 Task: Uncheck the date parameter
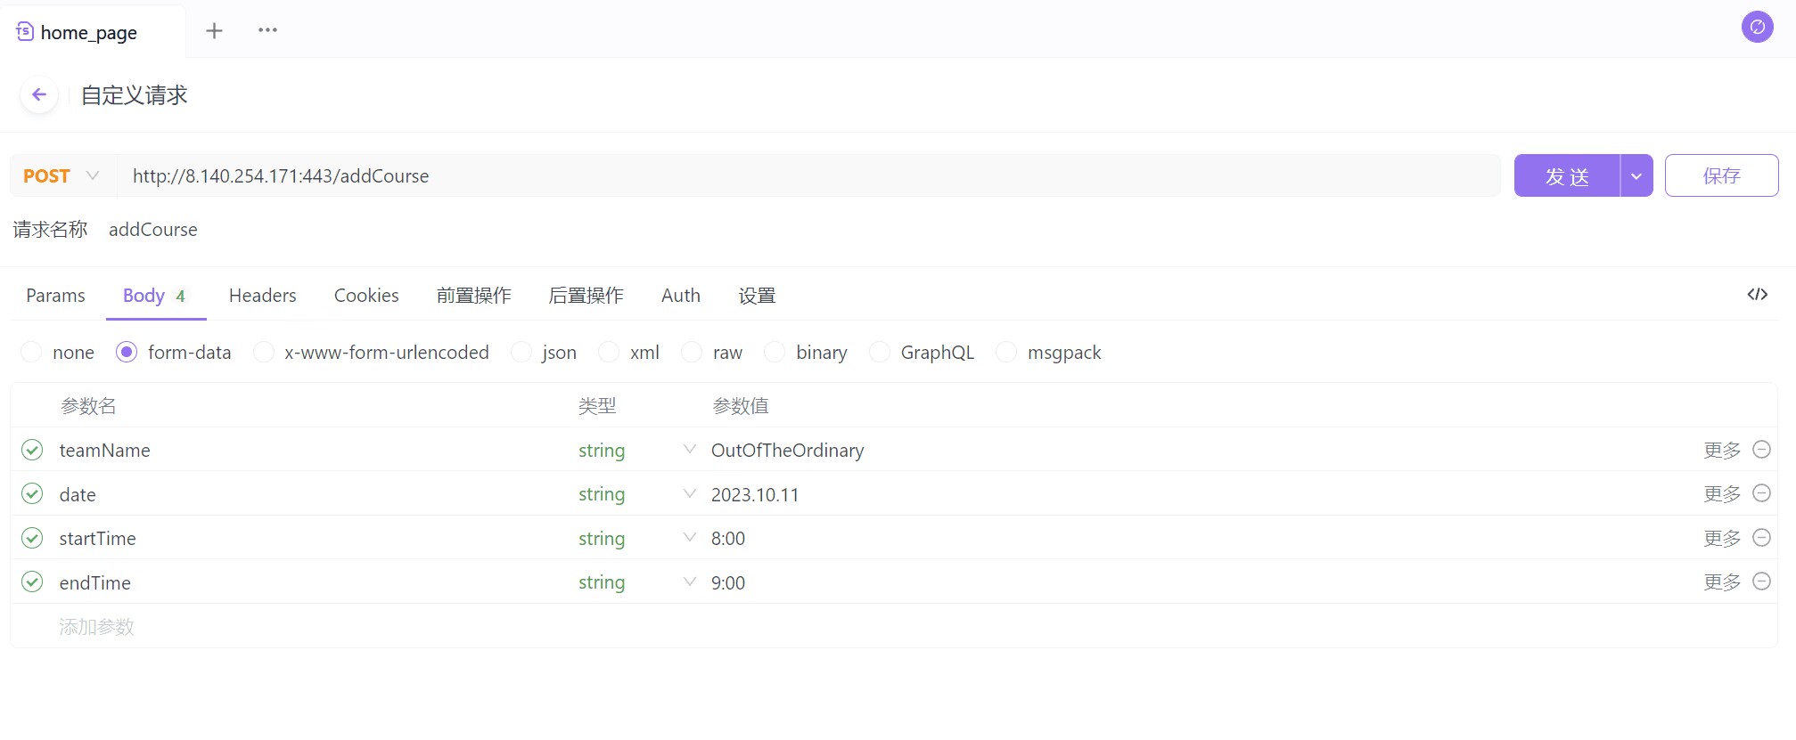pyautogui.click(x=32, y=493)
